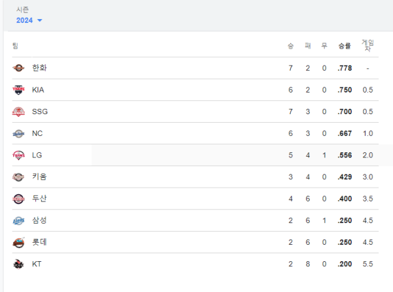Select the 롯데 team name

[x=39, y=242]
